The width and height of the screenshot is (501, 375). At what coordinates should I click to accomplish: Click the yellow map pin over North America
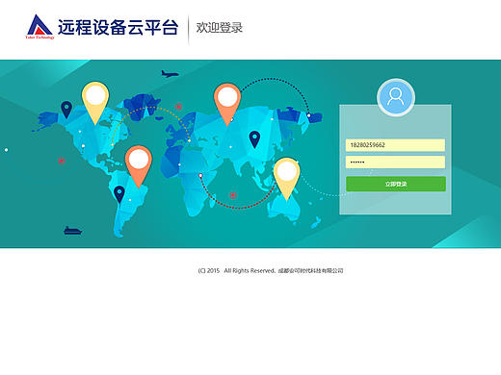pos(95,103)
